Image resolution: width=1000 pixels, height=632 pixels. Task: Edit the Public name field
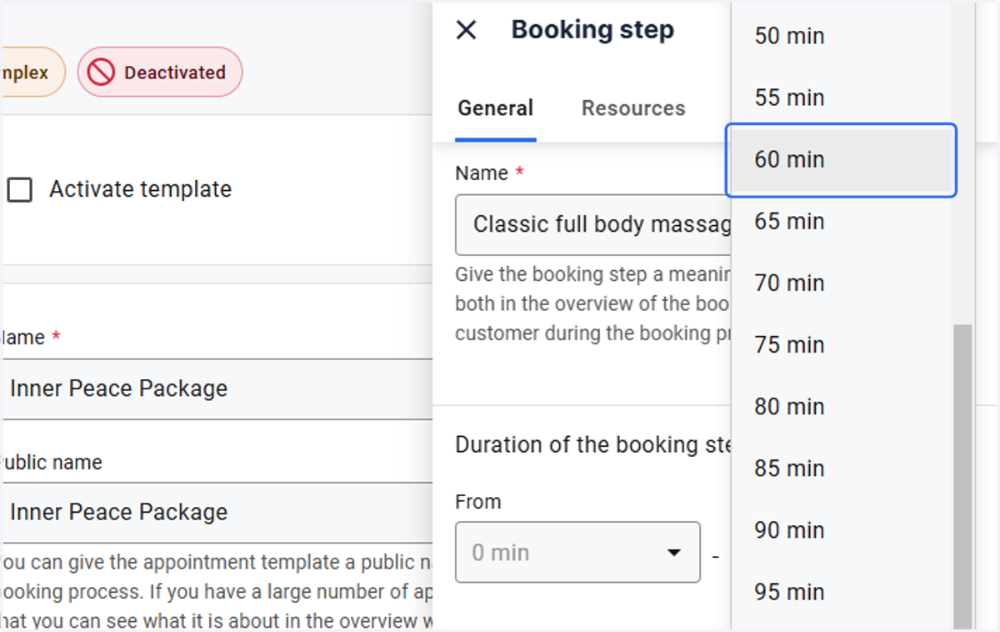point(218,512)
